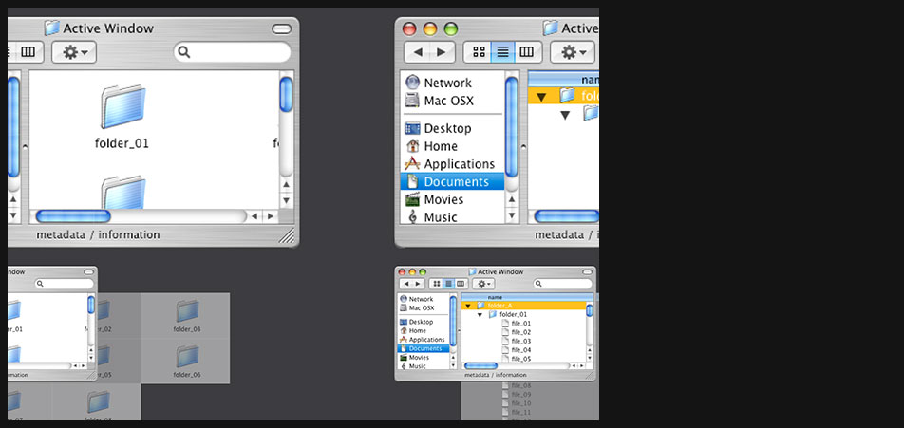The height and width of the screenshot is (428, 904).
Task: Select Movies in the large window's sidebar
Action: pos(443,199)
